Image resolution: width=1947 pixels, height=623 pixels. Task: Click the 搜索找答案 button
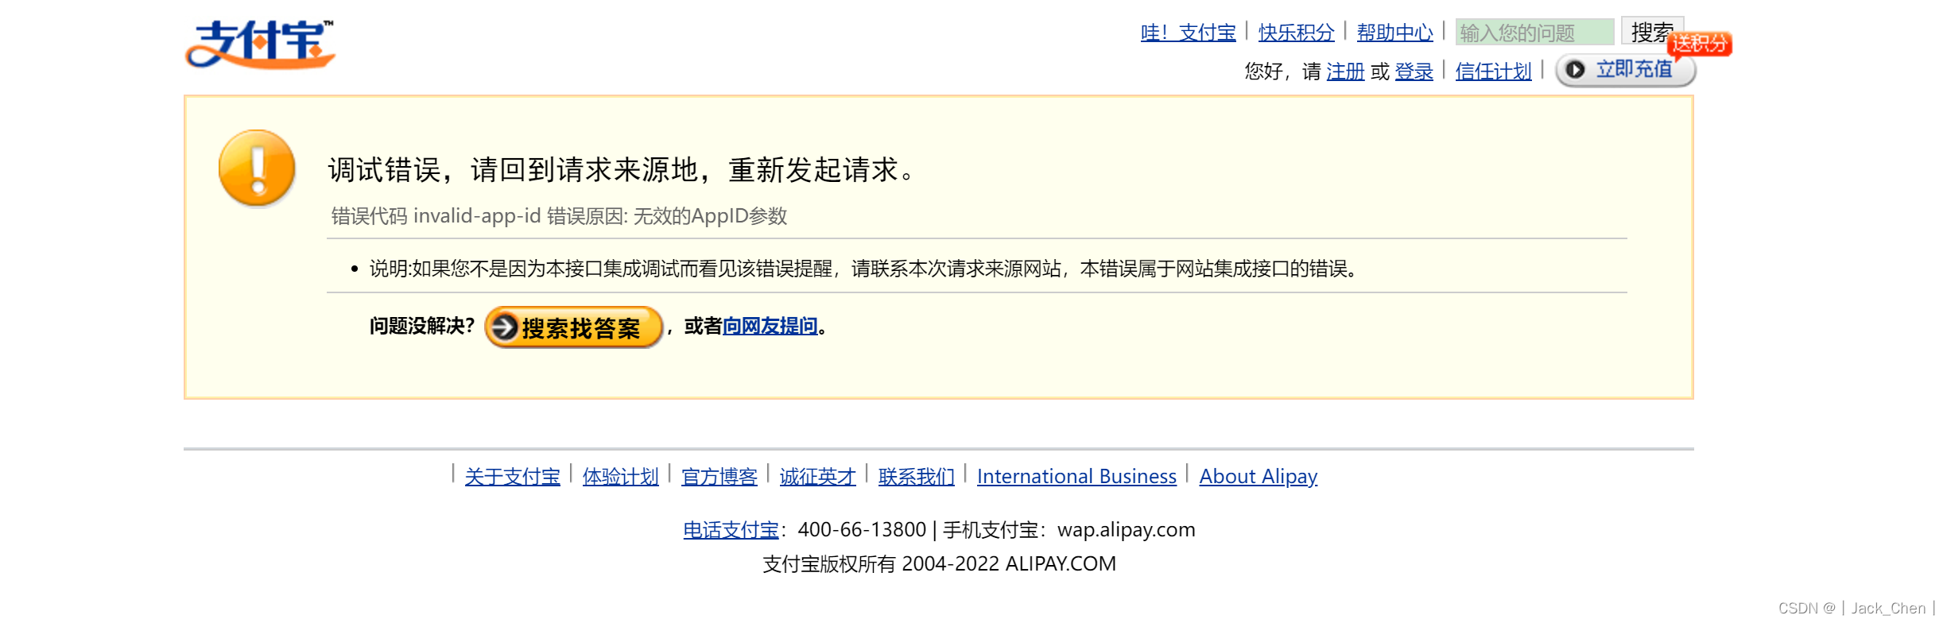(573, 327)
